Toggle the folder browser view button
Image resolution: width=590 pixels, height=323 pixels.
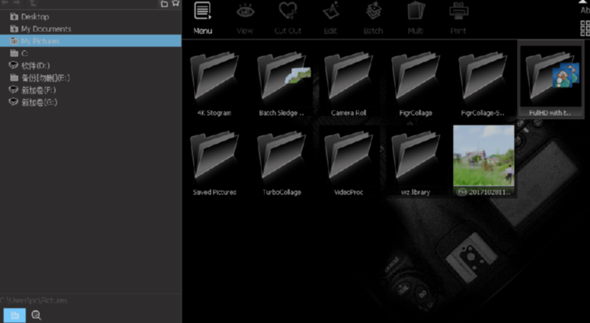coord(15,315)
